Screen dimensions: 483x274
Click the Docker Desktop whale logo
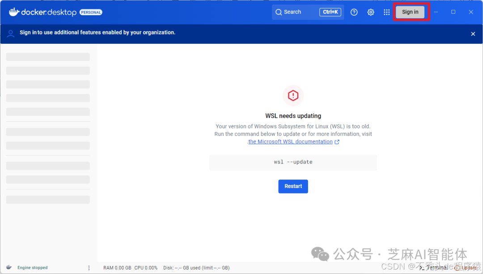coord(14,12)
